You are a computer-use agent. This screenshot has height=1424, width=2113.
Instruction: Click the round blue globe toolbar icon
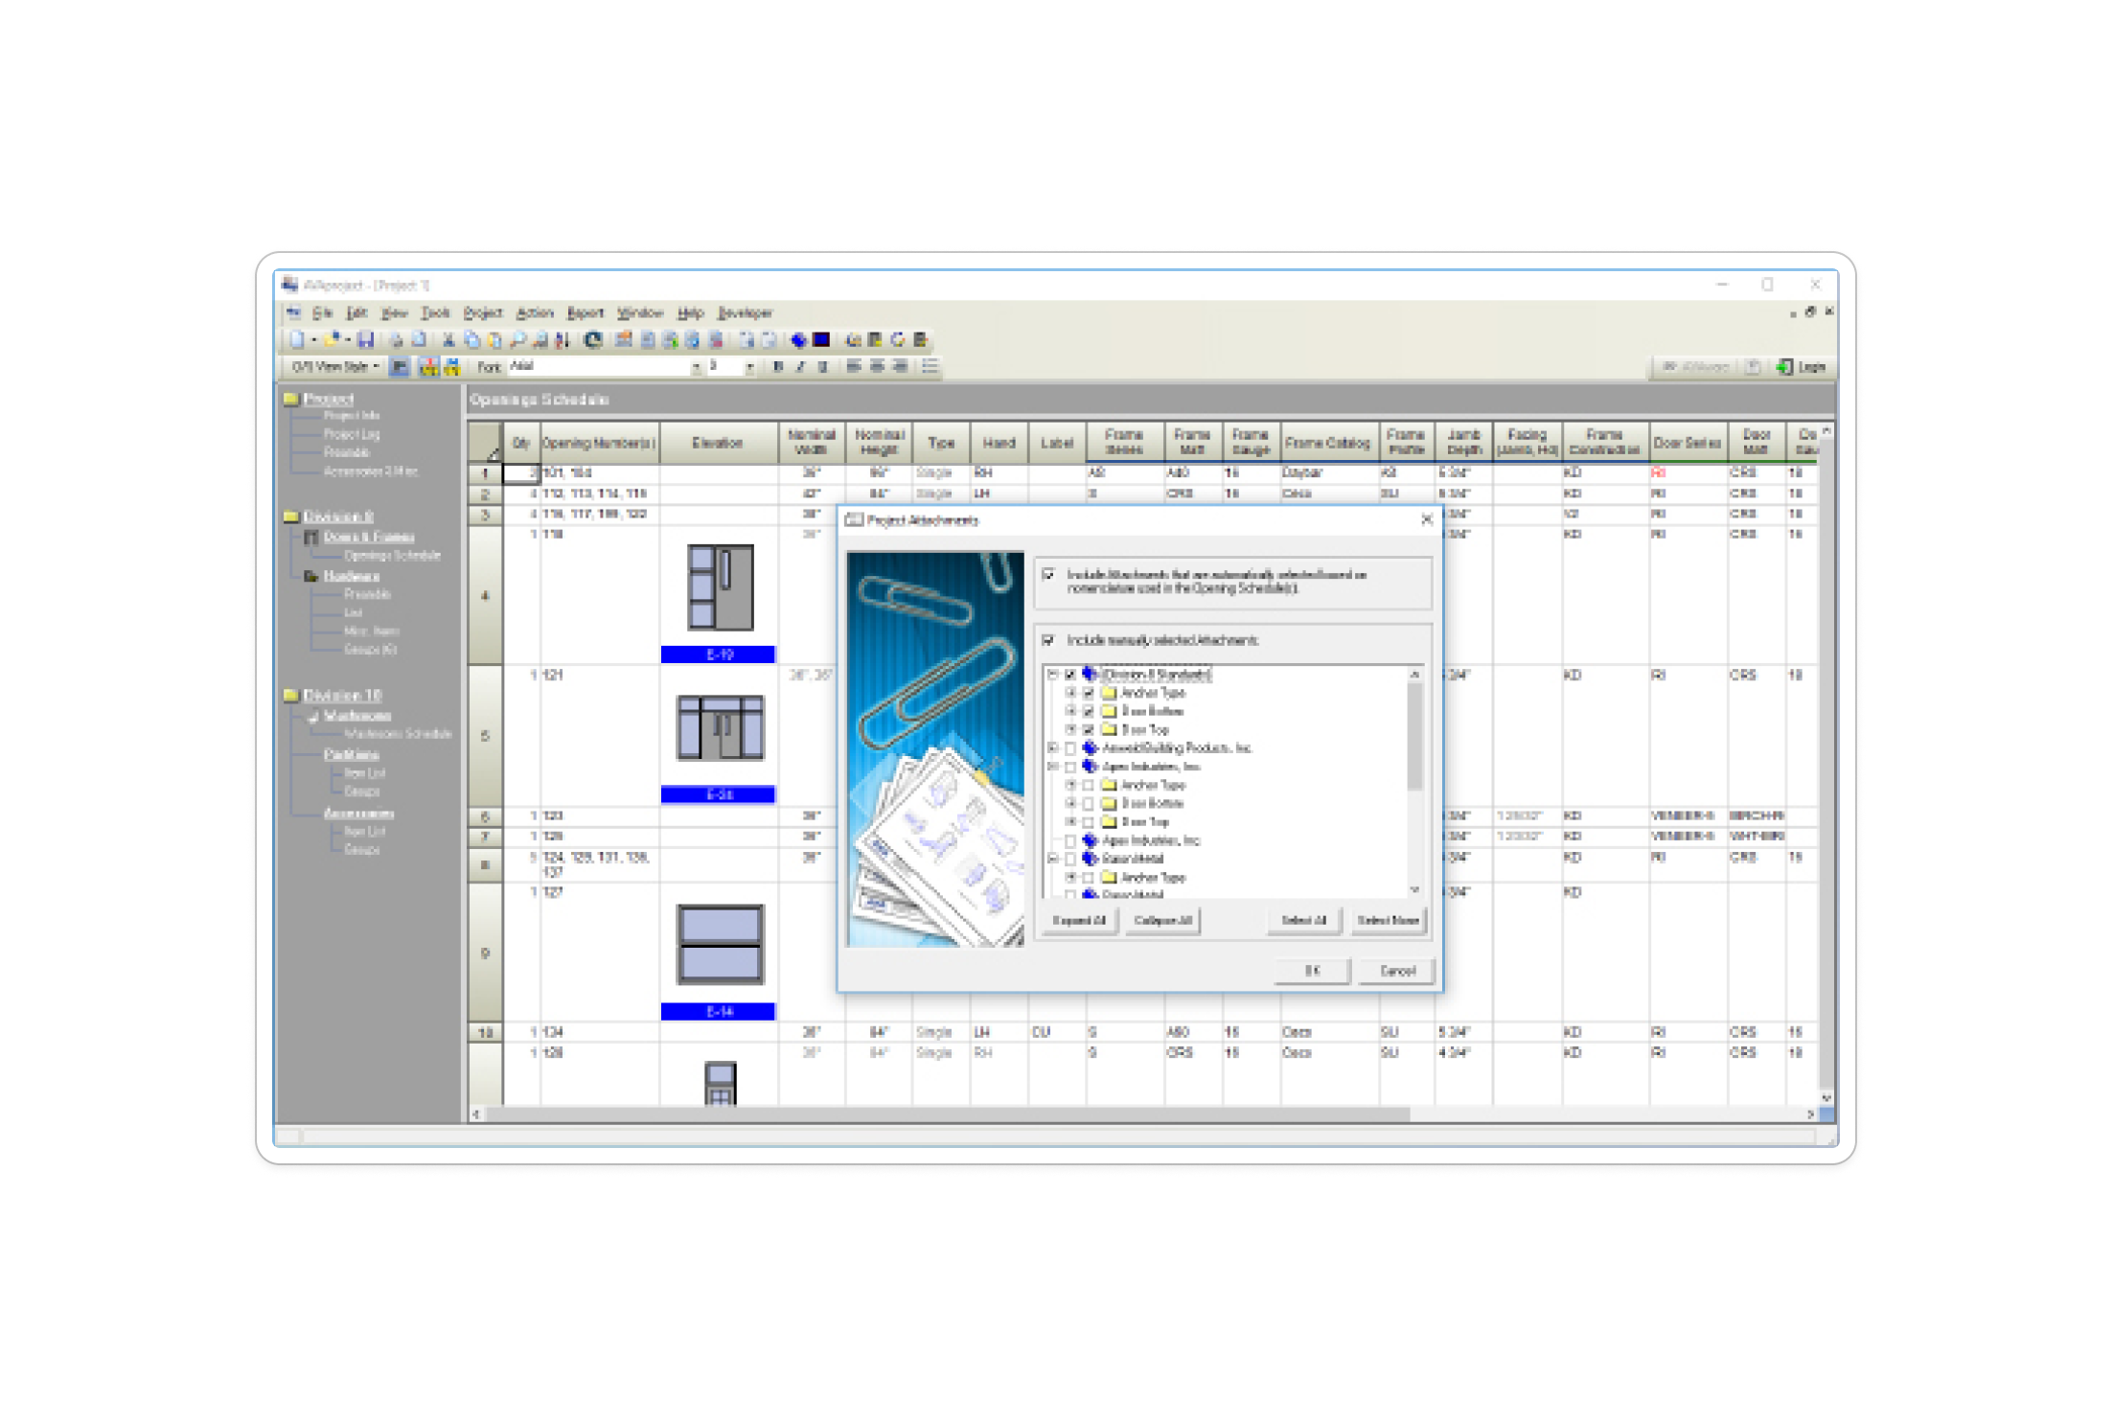(593, 339)
